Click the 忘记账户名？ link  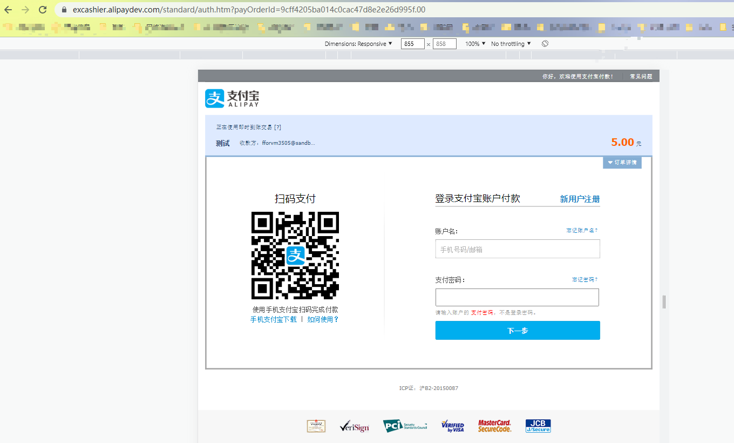tap(582, 231)
